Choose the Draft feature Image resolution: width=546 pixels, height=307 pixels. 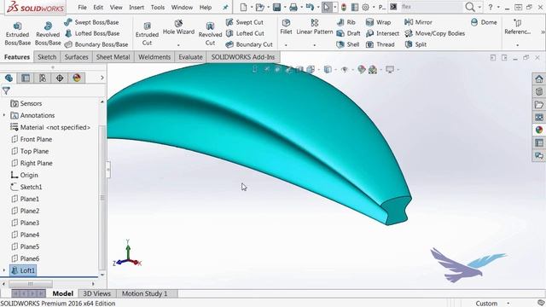348,33
